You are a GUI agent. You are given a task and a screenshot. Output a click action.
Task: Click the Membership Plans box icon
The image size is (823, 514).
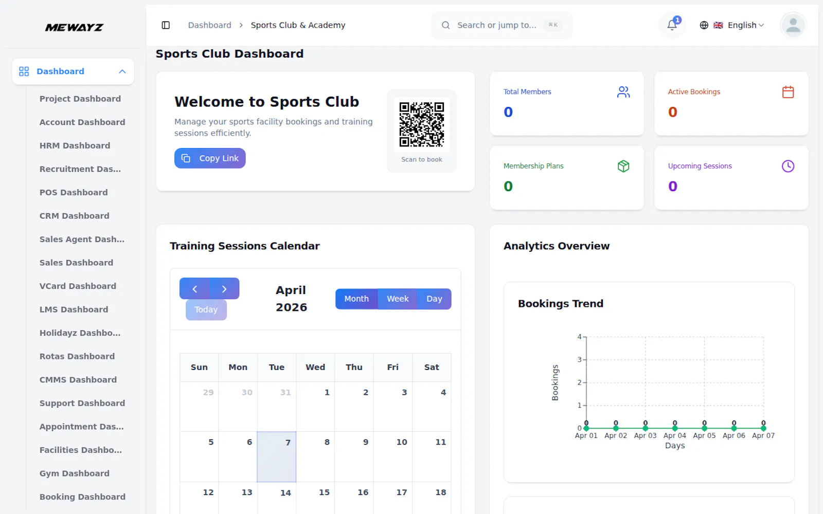click(x=623, y=166)
